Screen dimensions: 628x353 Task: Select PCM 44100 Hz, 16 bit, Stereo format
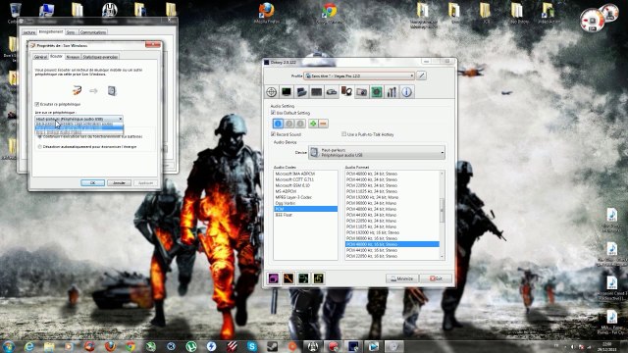tap(392, 250)
